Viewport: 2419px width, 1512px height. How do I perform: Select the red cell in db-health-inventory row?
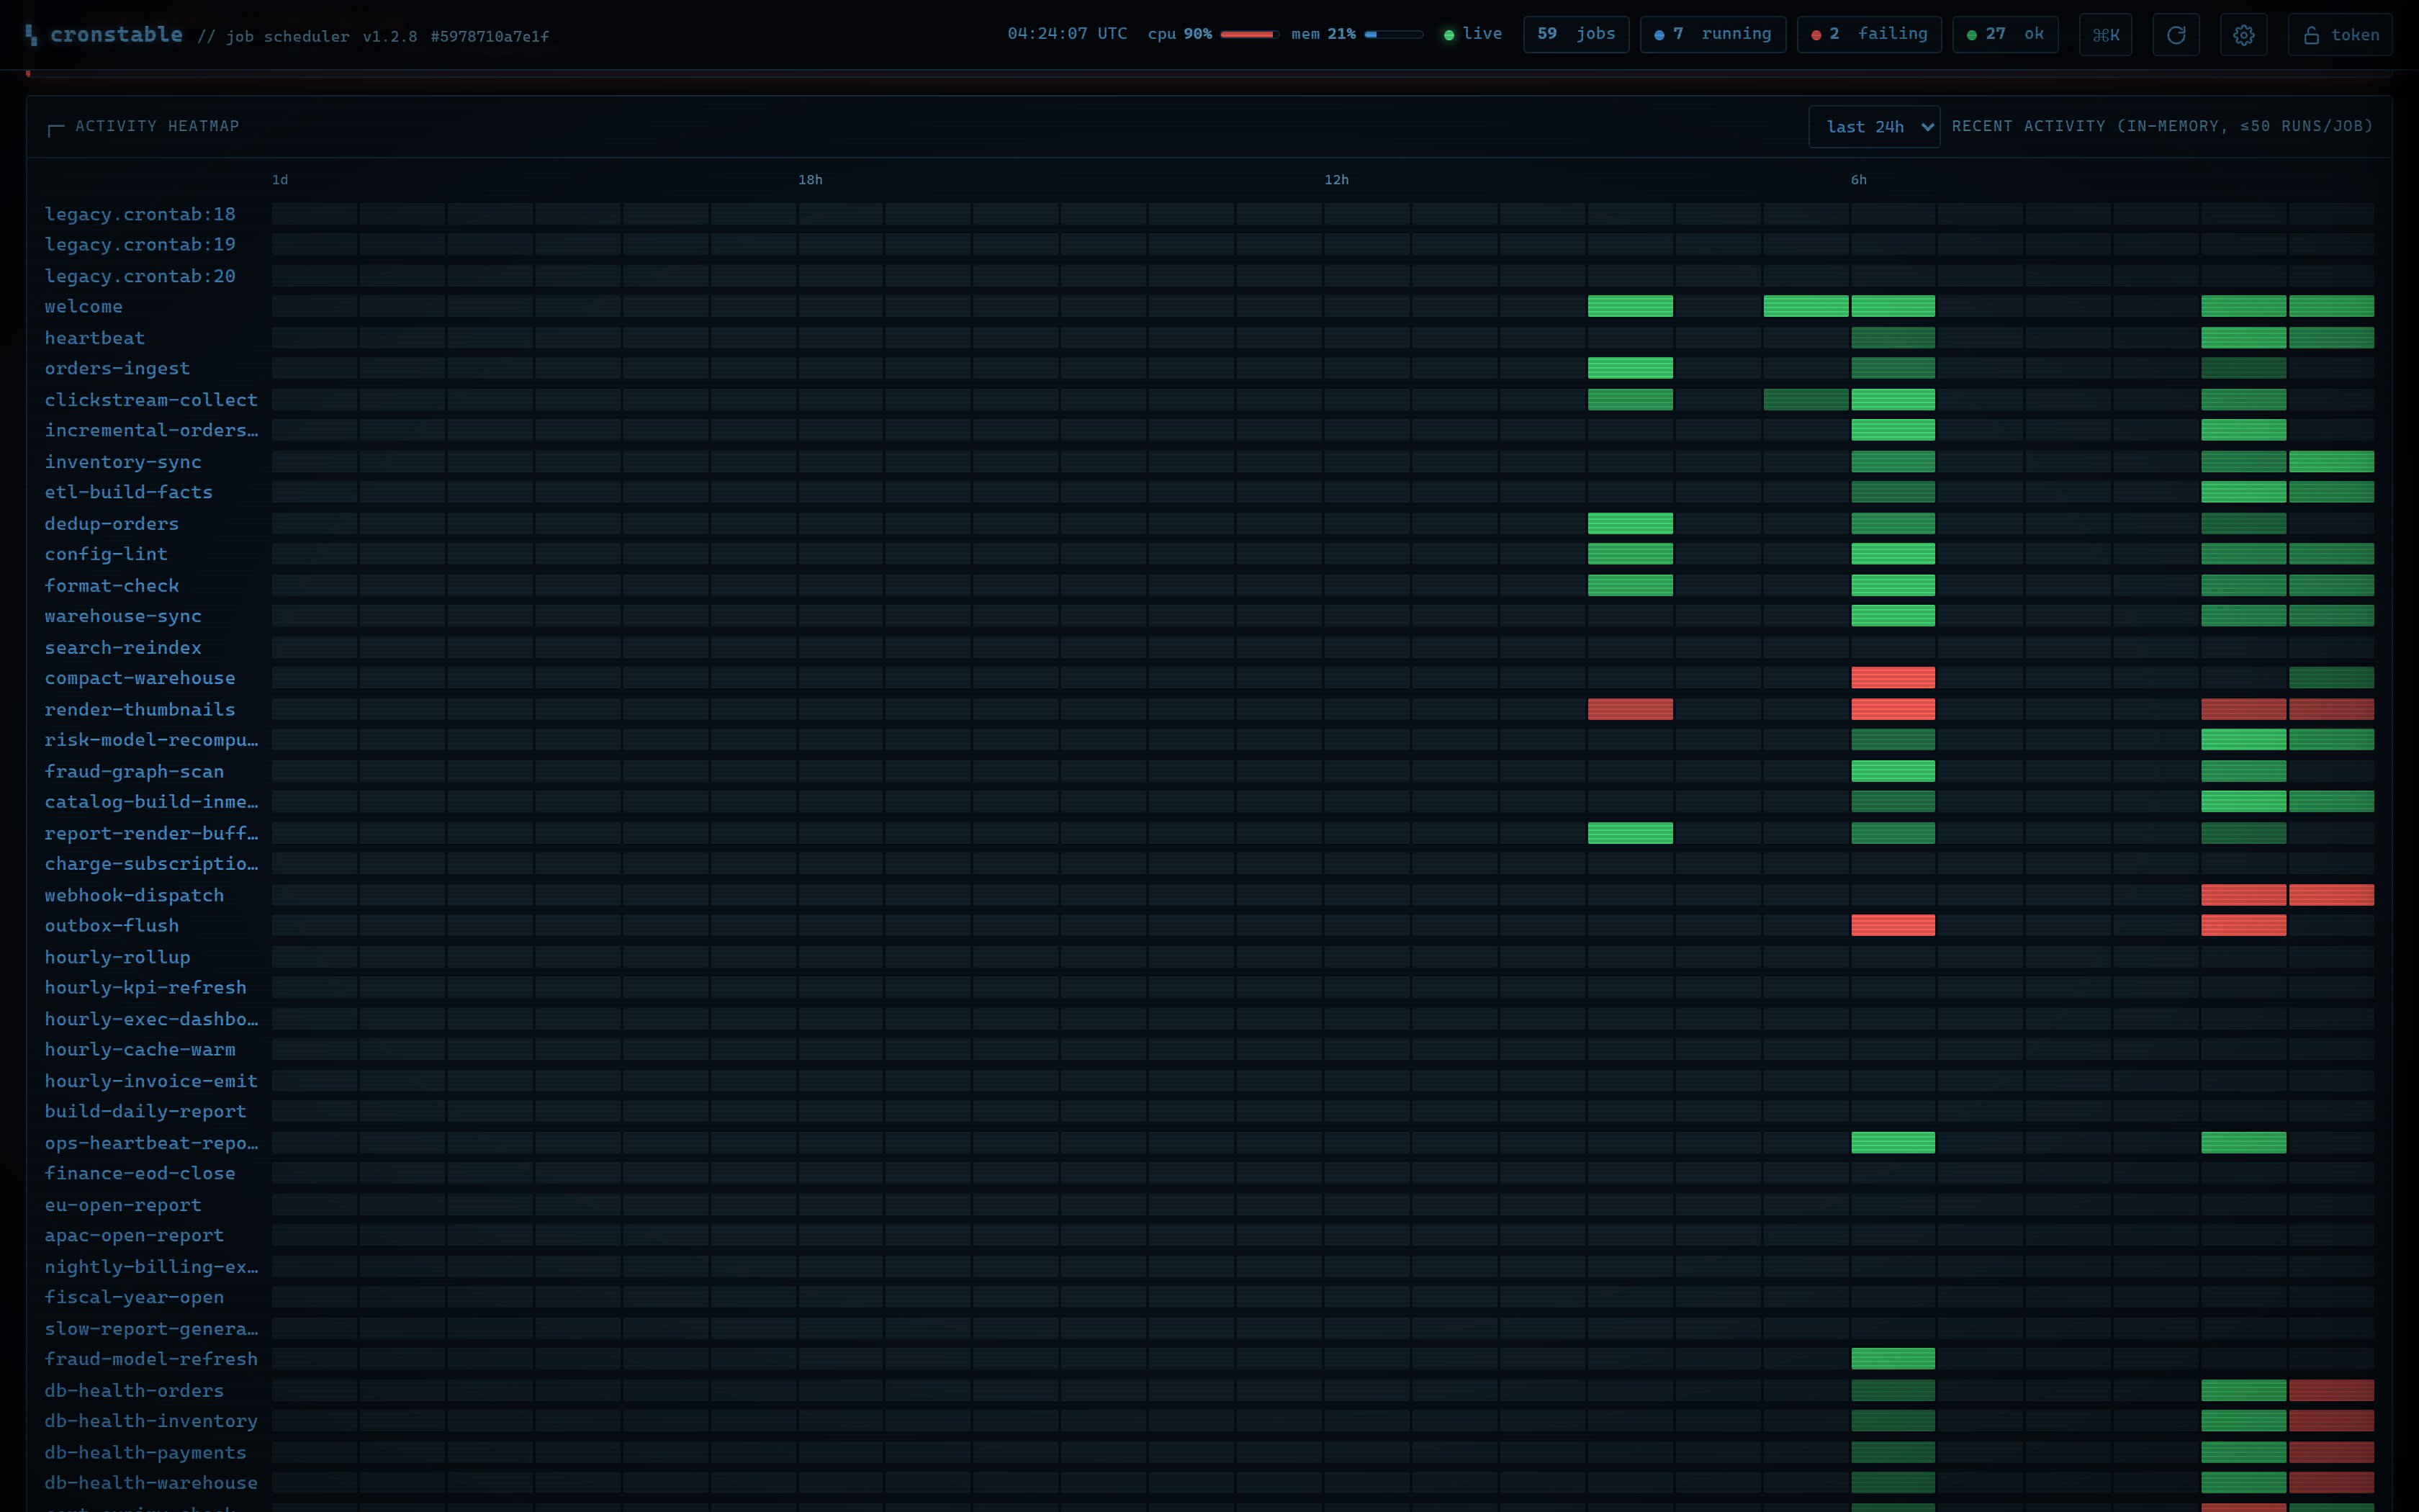[x=2331, y=1421]
